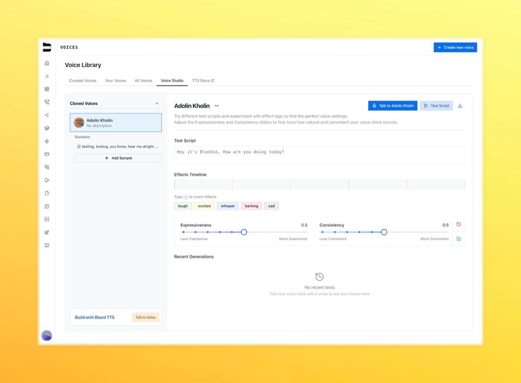This screenshot has width=521, height=383.
Task: Add a cloned voice with the plus icon
Action: click(157, 103)
